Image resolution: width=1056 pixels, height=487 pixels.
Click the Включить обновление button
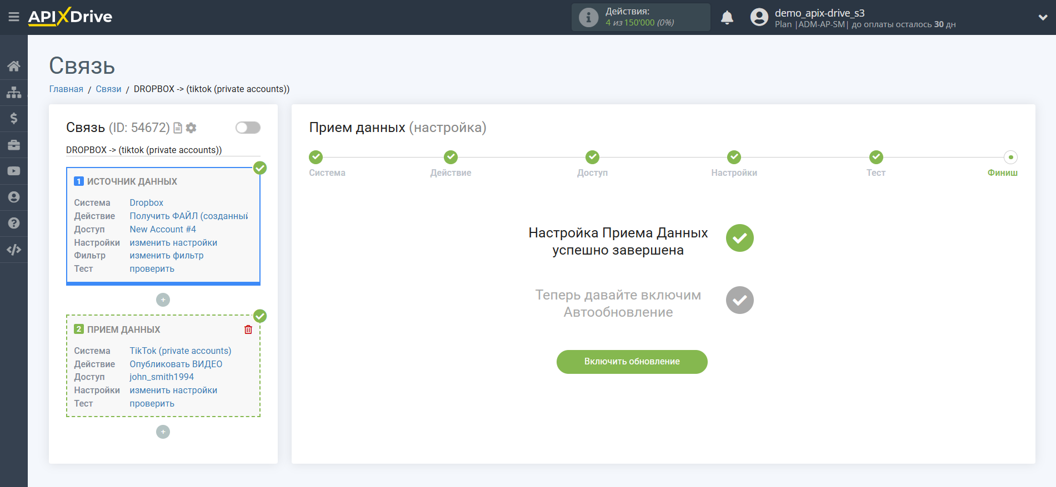pos(632,362)
